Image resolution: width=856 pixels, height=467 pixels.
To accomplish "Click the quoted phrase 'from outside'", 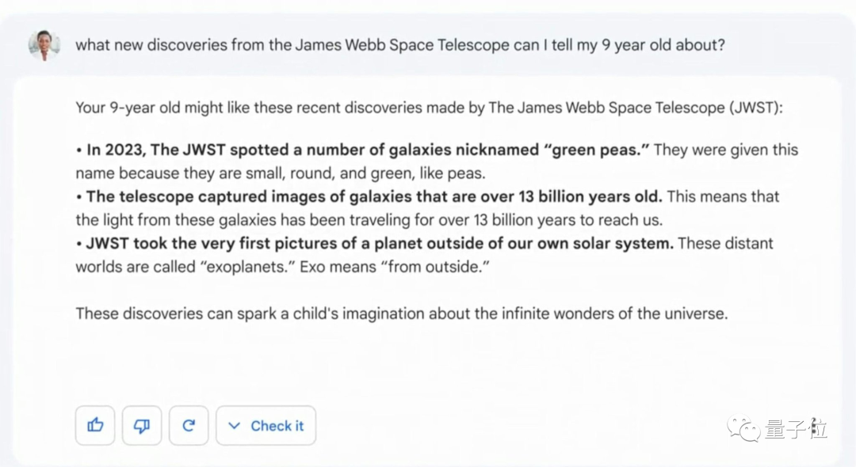I will tap(434, 267).
